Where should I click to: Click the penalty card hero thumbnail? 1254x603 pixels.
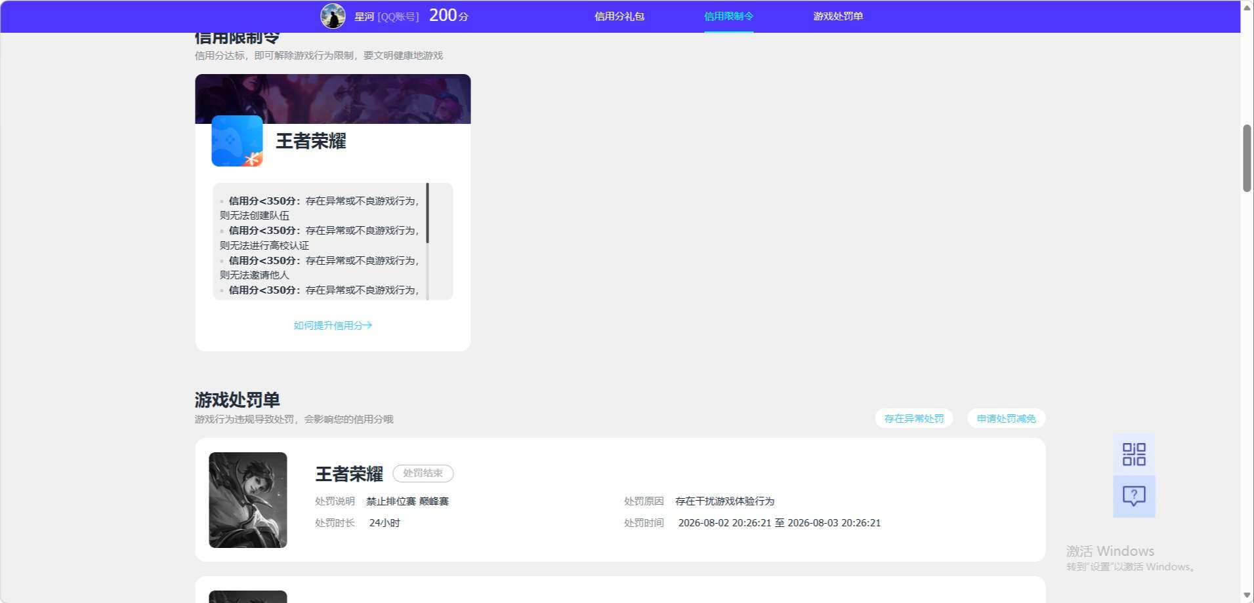click(248, 500)
